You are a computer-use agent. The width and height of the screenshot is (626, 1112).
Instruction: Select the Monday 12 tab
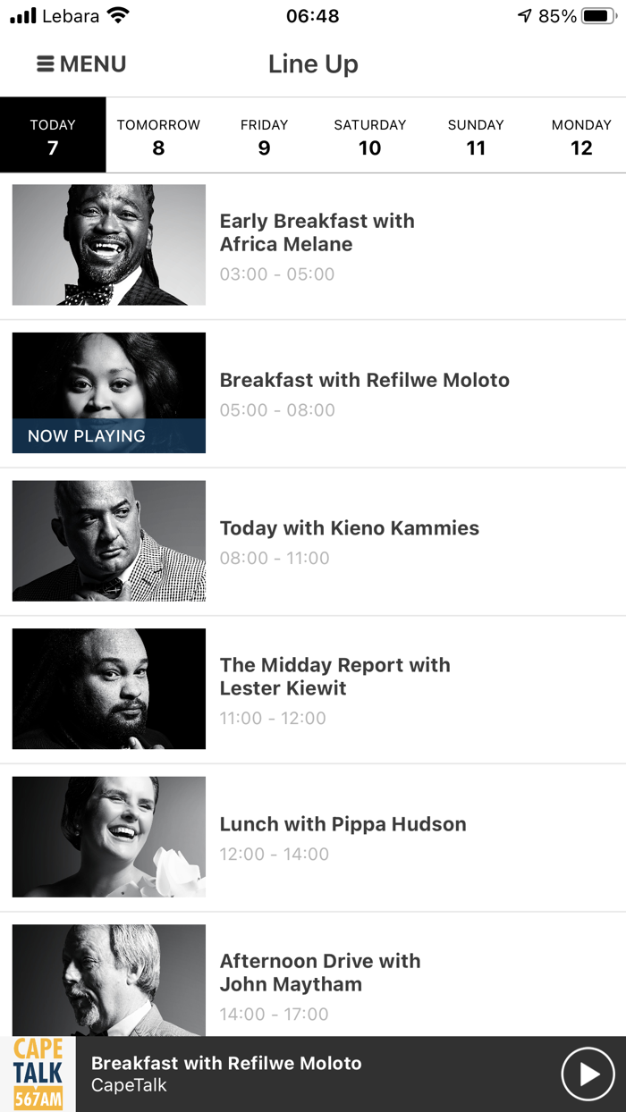[581, 136]
